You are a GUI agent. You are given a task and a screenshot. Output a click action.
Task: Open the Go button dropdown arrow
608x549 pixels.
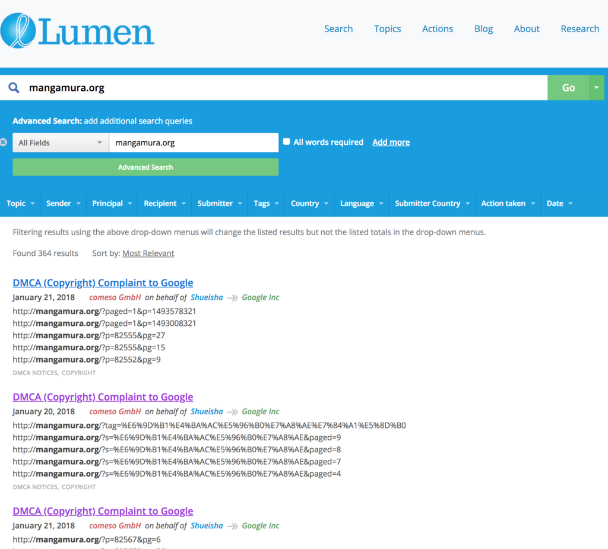pos(596,88)
